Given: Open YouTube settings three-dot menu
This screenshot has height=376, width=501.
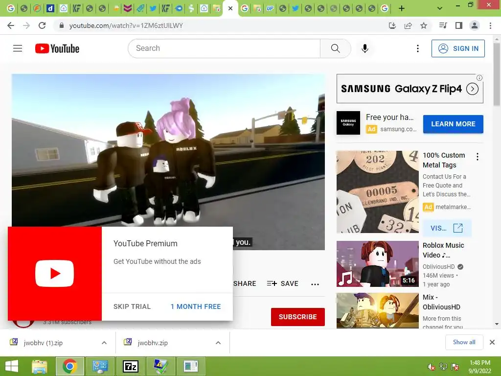Looking at the screenshot, I should (418, 48).
